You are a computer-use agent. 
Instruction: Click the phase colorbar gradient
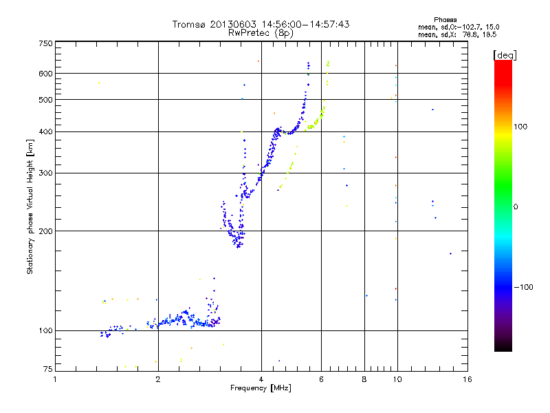pos(503,205)
